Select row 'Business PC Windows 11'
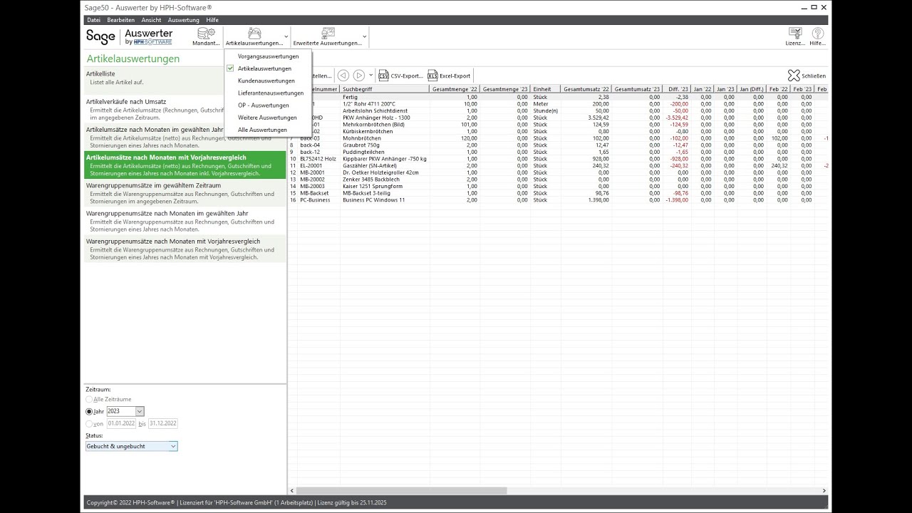 click(558, 200)
